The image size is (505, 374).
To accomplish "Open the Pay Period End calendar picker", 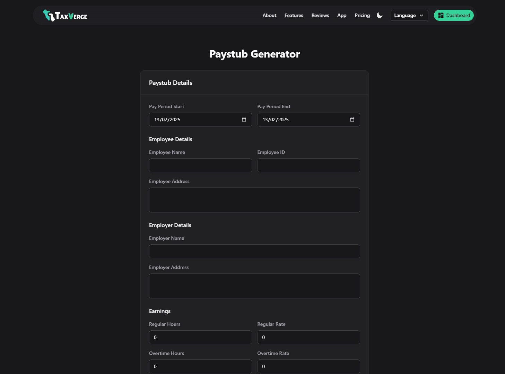I will pyautogui.click(x=352, y=119).
